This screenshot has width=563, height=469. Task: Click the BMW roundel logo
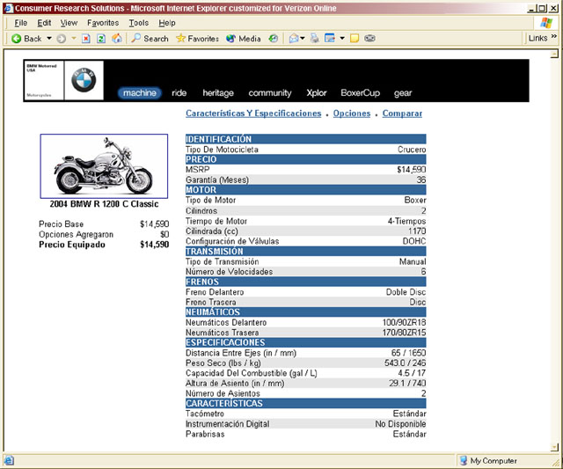click(84, 80)
